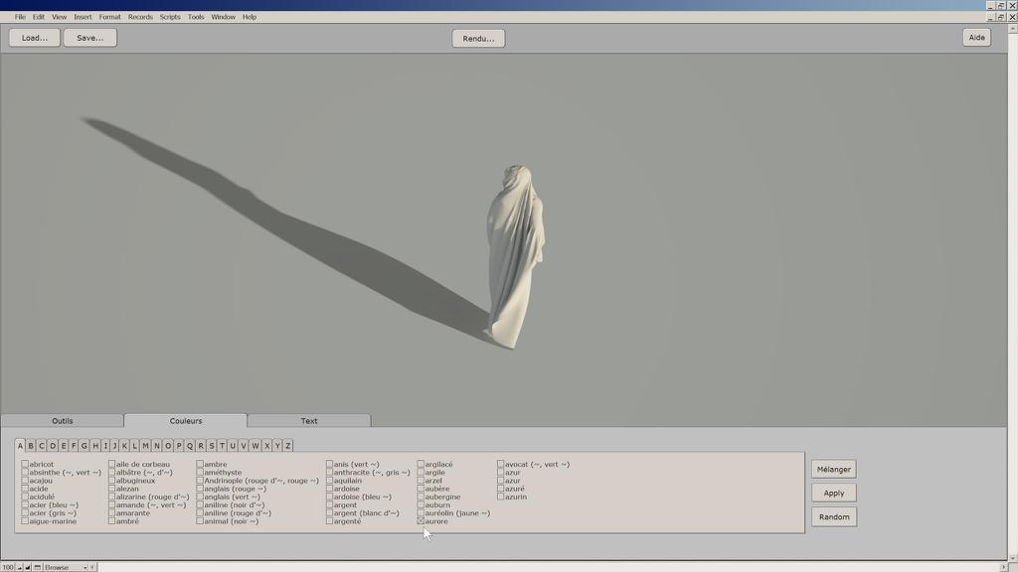Screen dimensions: 1018x572
Task: Switch to the Outils tab
Action: coord(63,421)
